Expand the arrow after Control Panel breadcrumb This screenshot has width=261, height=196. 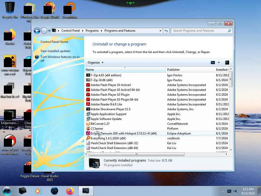83,31
